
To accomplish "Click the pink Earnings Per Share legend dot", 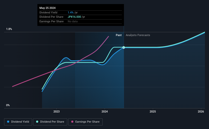I will 72,122.
